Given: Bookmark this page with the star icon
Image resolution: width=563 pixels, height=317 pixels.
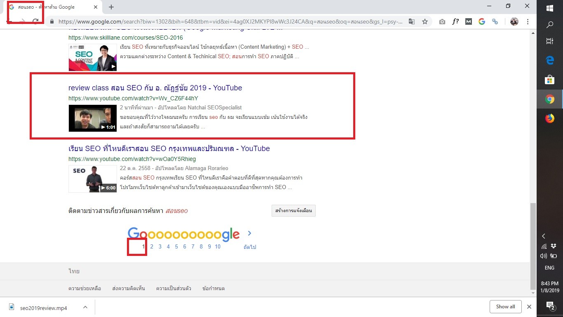Looking at the screenshot, I should pyautogui.click(x=425, y=21).
